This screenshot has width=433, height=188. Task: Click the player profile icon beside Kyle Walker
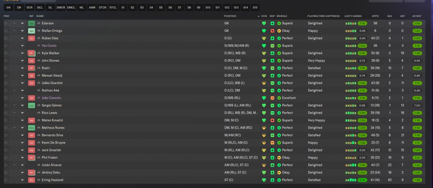pyautogui.click(x=39, y=53)
